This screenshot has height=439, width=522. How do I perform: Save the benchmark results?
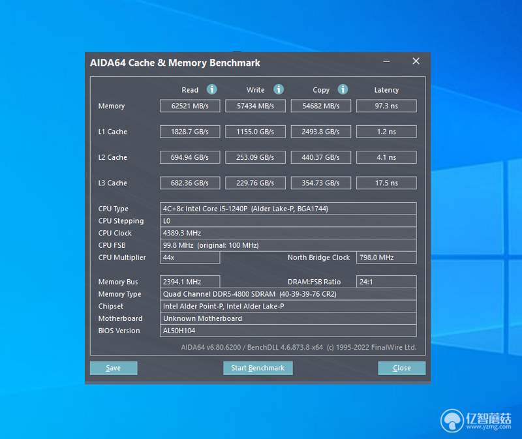114,368
